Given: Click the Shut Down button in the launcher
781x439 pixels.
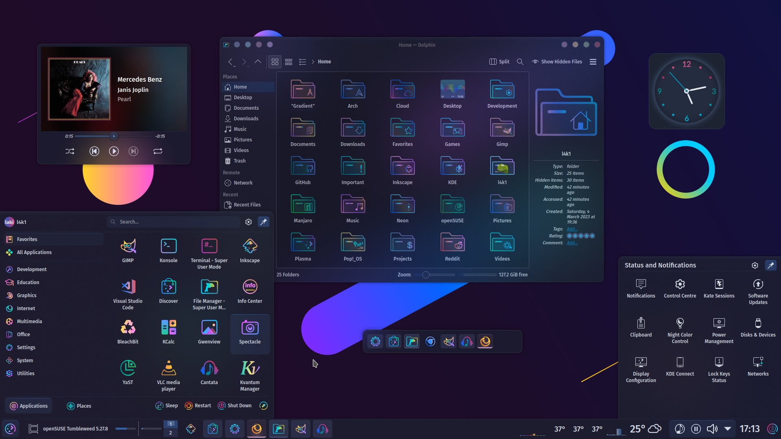Looking at the screenshot, I should (235, 405).
